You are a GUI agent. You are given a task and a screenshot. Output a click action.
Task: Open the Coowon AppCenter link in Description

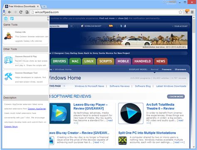37,109
